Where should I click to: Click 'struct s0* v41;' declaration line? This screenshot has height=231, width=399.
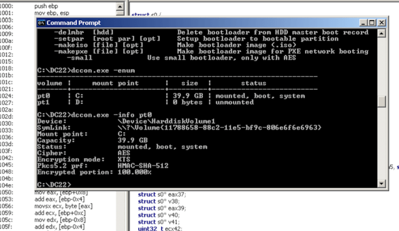159,222
